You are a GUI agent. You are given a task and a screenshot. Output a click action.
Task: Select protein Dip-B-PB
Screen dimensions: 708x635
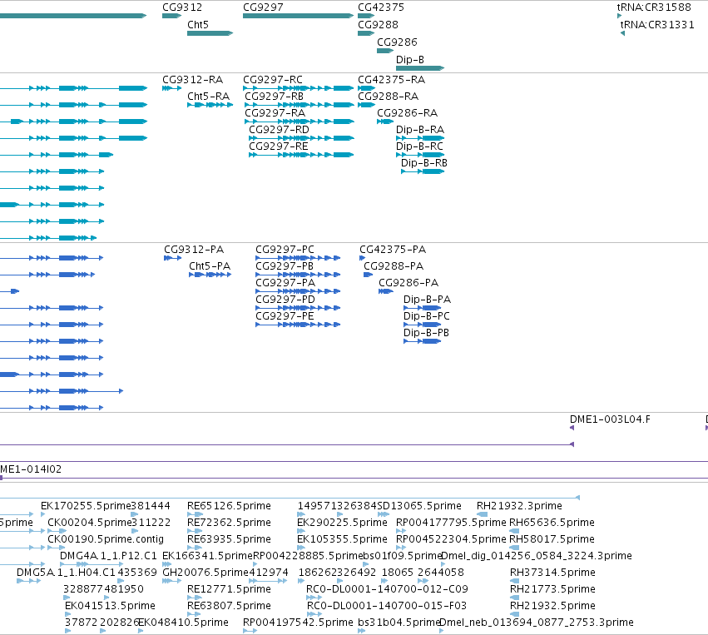pyautogui.click(x=426, y=333)
